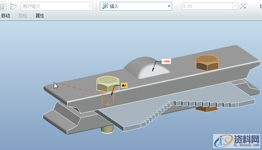Open the 挠性 tab
Image resolution: width=262 pixels, height=150 pixels.
pos(23,16)
